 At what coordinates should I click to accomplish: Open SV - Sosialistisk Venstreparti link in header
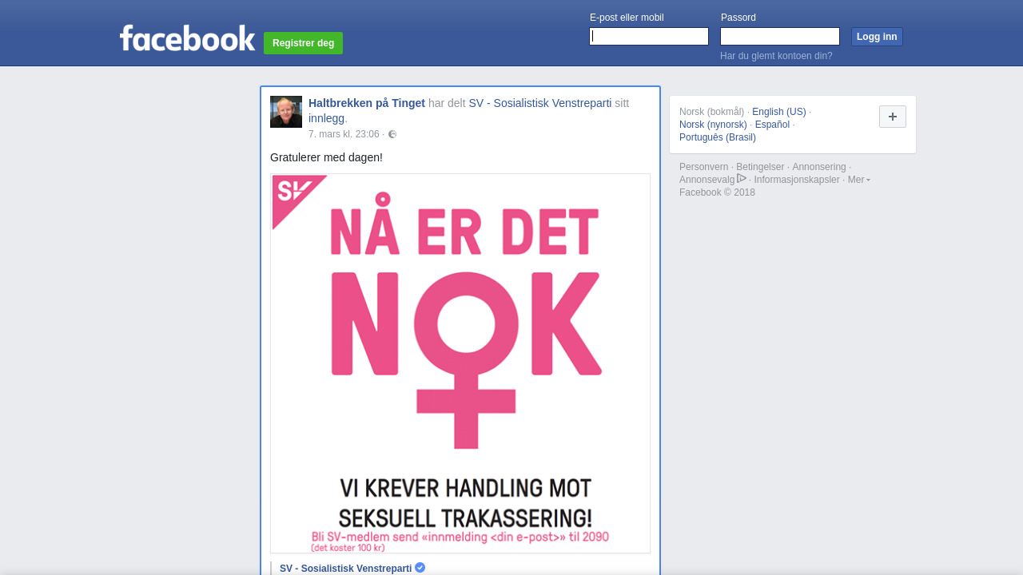pyautogui.click(x=540, y=103)
